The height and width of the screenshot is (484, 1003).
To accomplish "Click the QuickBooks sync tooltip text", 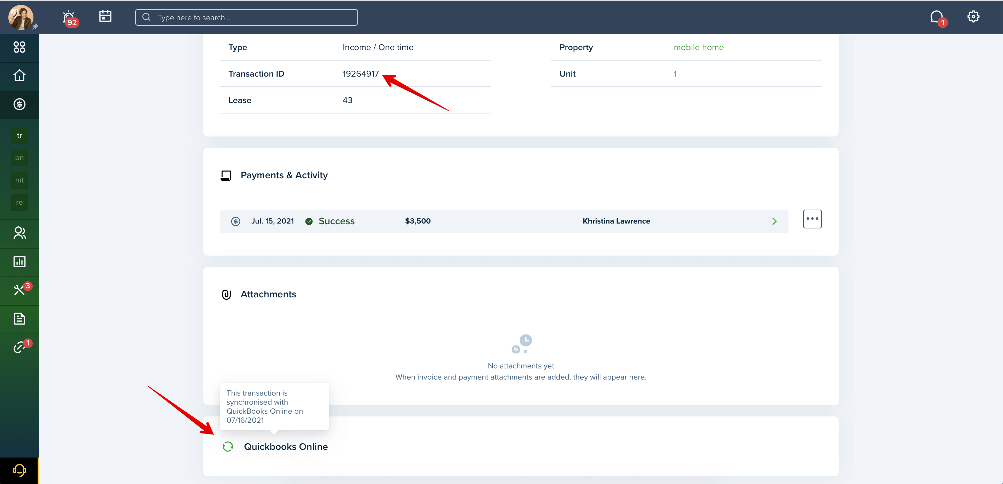I will coord(265,406).
